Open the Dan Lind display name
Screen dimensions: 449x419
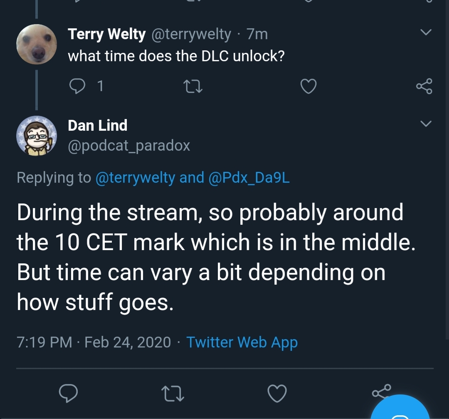coord(98,125)
